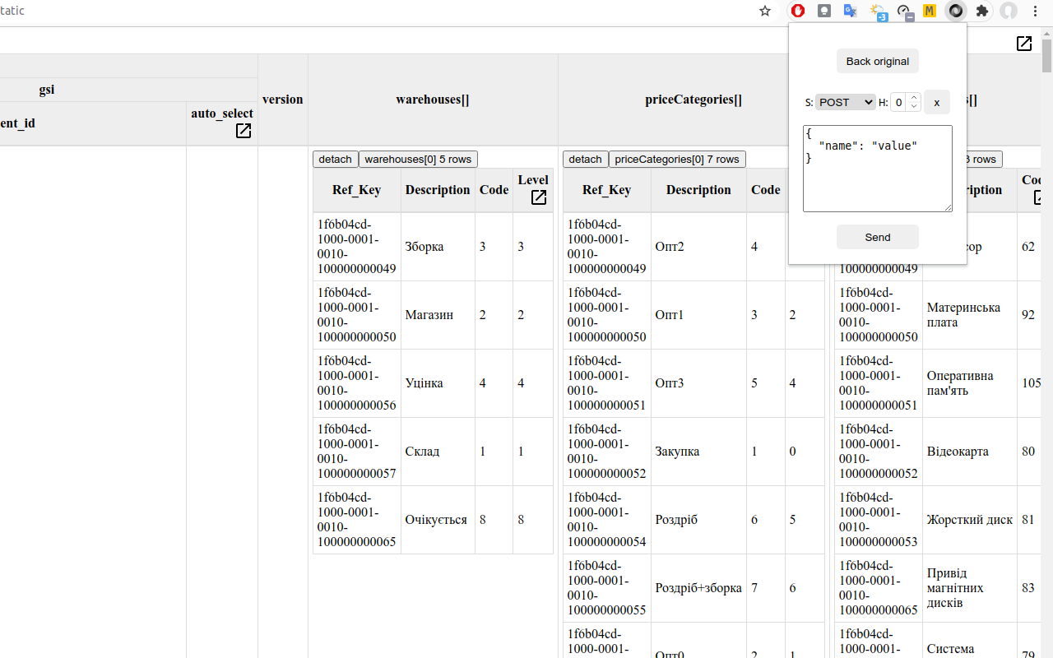Open the Extensions puzzle-piece menu
This screenshot has height=658, width=1053.
(982, 11)
